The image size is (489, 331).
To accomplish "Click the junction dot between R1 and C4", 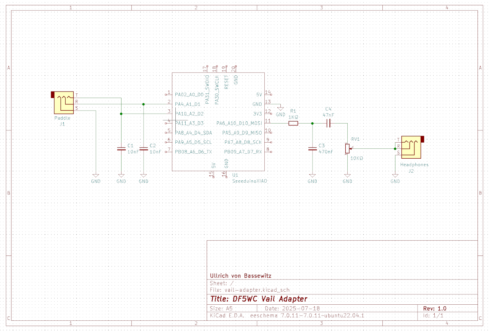I will (313, 123).
